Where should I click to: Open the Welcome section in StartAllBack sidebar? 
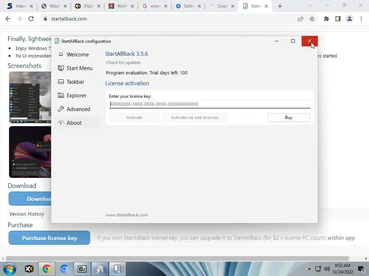[74, 55]
